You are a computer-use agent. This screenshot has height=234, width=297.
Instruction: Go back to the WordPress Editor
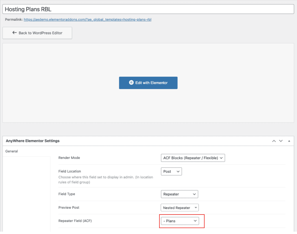coord(37,33)
